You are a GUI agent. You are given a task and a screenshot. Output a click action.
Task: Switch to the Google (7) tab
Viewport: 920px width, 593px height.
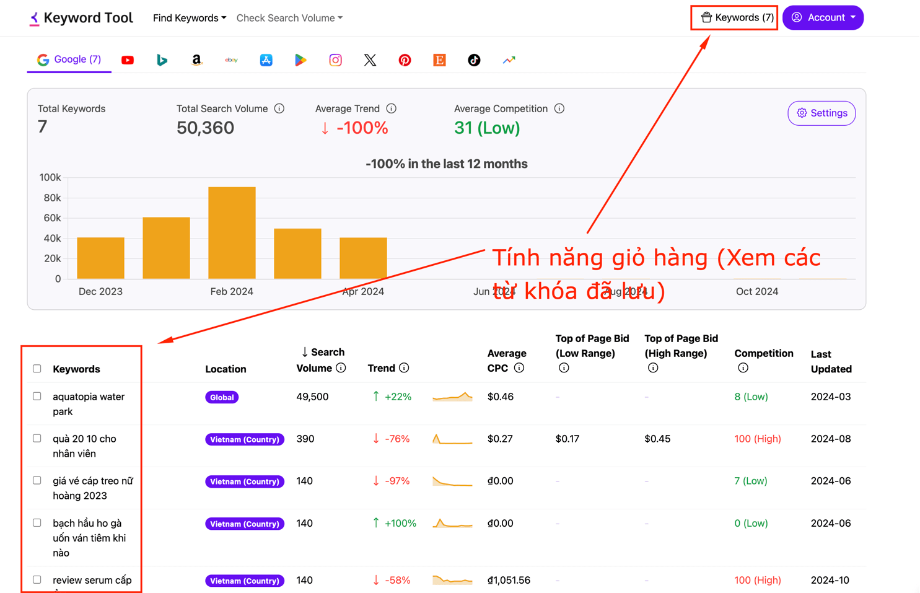pos(69,59)
